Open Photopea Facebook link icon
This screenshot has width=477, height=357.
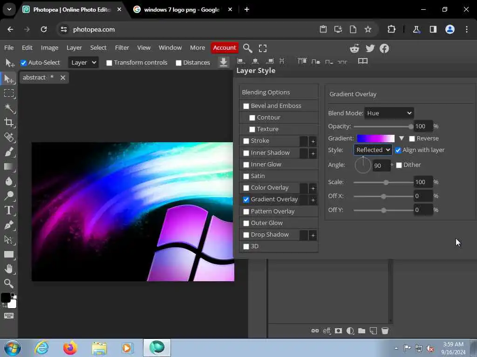[x=384, y=48]
